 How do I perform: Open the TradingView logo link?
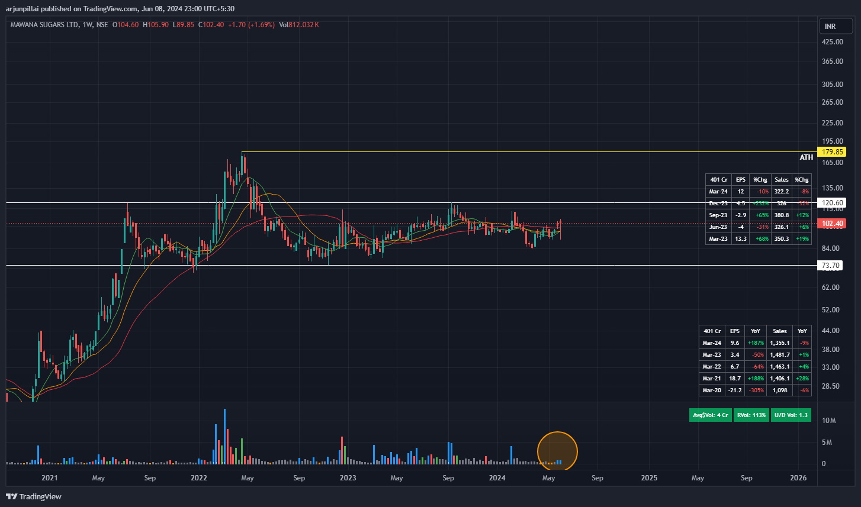point(34,496)
